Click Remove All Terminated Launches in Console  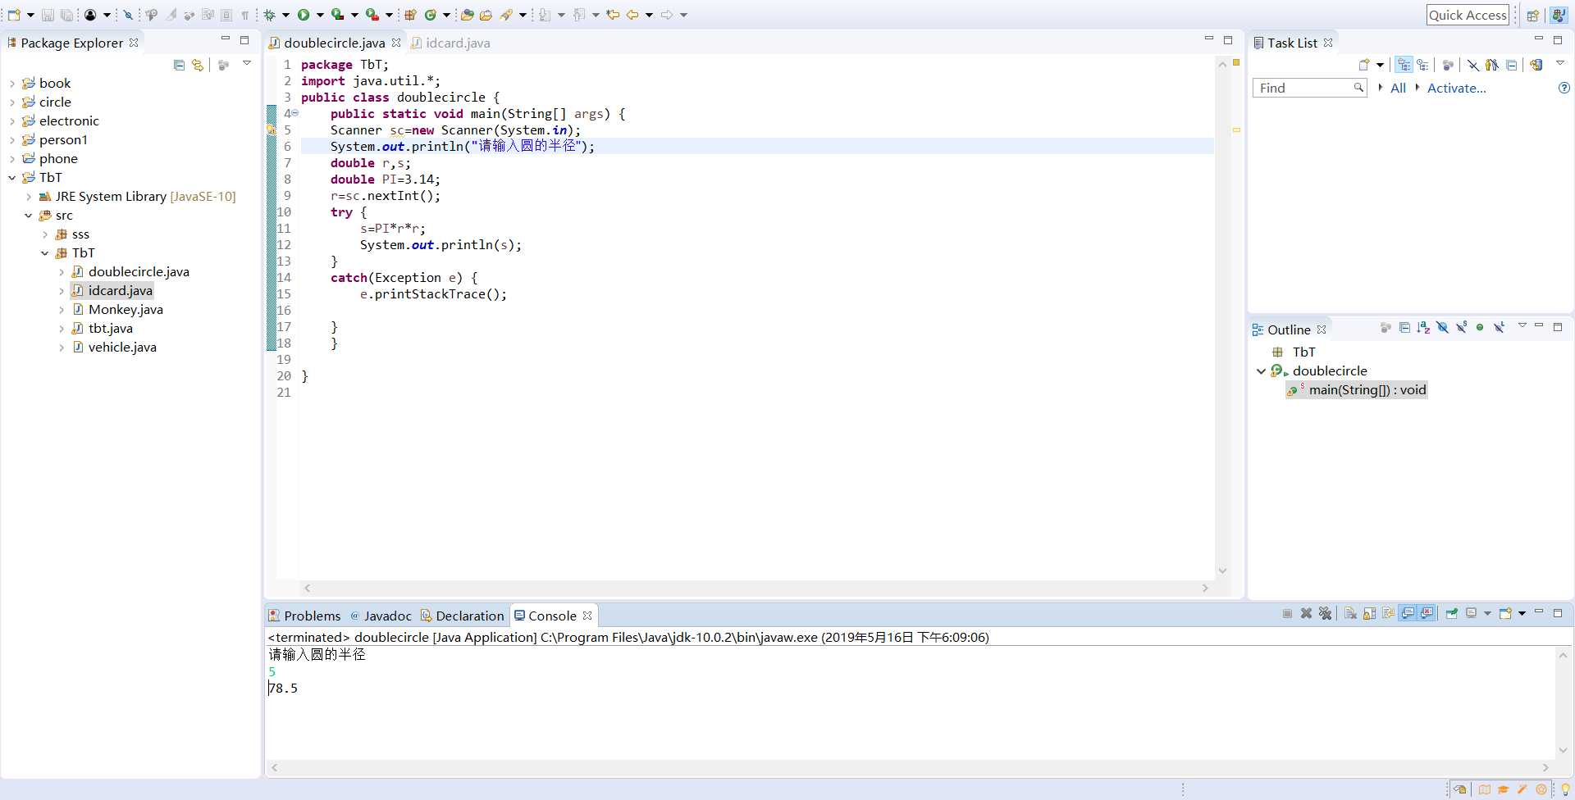[x=1325, y=613]
